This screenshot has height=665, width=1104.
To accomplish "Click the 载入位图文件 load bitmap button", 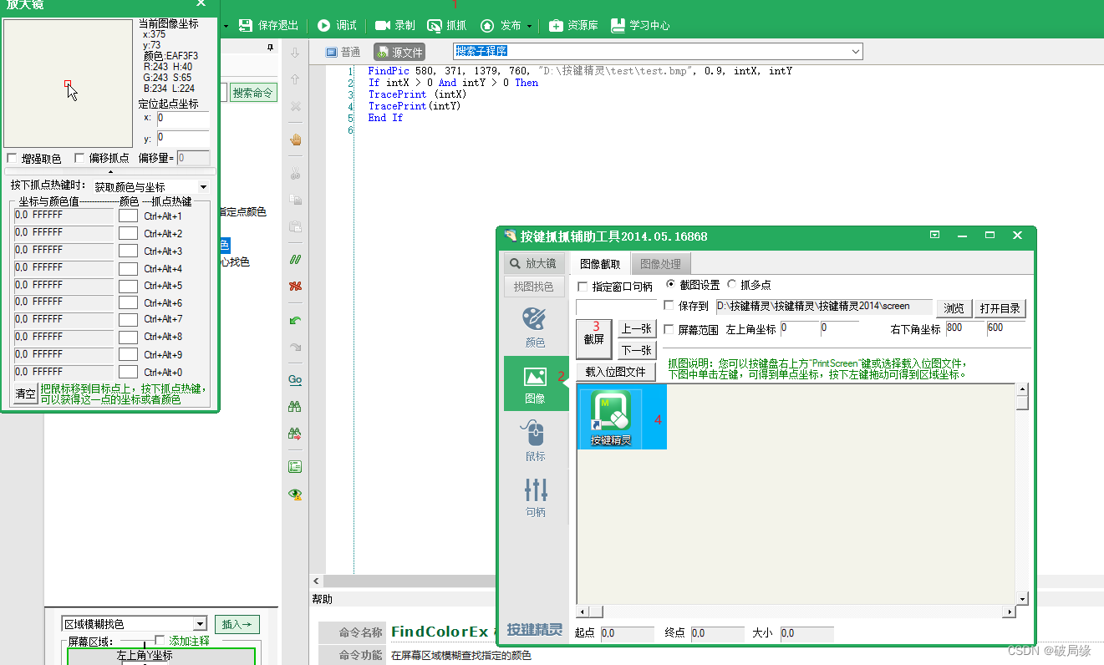I will click(615, 372).
